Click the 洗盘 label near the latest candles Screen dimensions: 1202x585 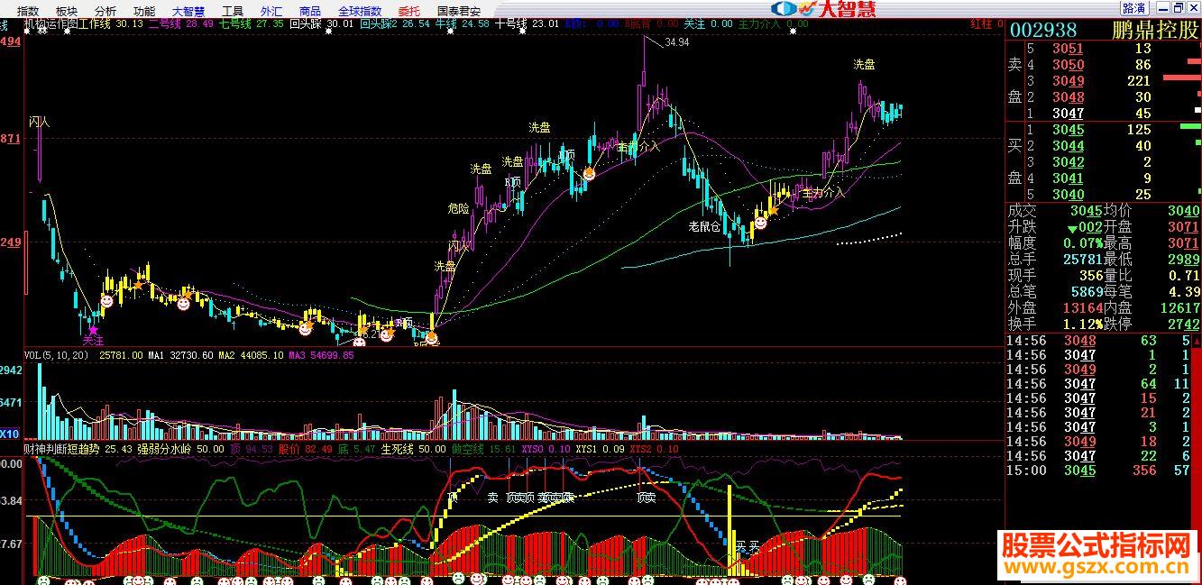click(864, 65)
